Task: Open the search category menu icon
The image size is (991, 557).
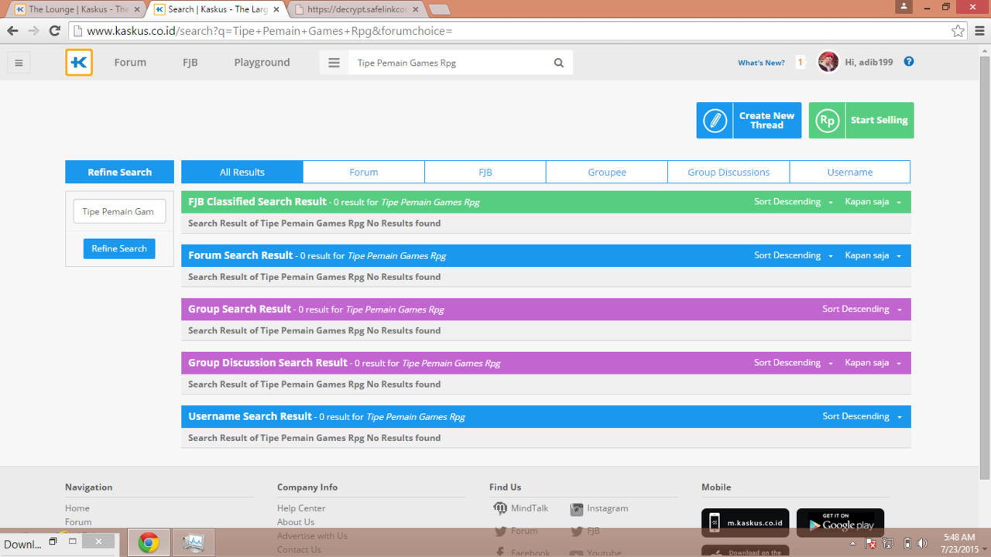Action: tap(334, 63)
